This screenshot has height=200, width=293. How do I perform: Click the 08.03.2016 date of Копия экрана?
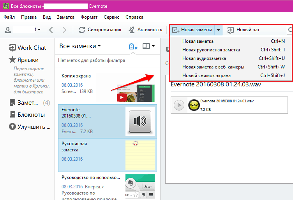pyautogui.click(x=72, y=85)
